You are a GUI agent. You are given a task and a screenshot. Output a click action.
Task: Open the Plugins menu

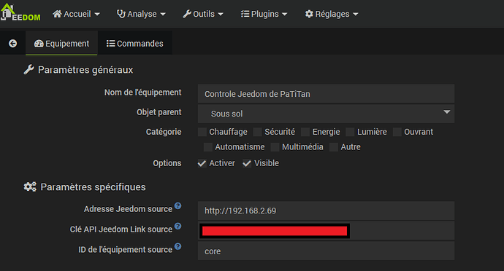pyautogui.click(x=264, y=14)
